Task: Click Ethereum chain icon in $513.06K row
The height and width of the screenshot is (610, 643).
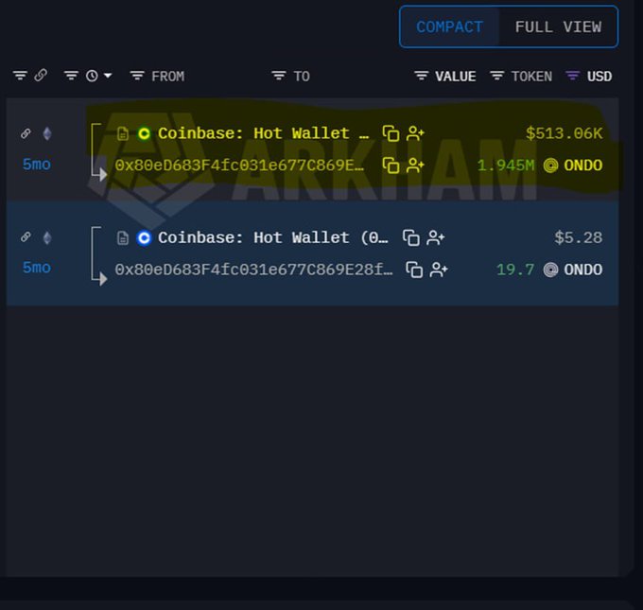Action: 47,133
